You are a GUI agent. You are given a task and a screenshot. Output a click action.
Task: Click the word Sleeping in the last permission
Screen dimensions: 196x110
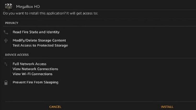point(51,82)
